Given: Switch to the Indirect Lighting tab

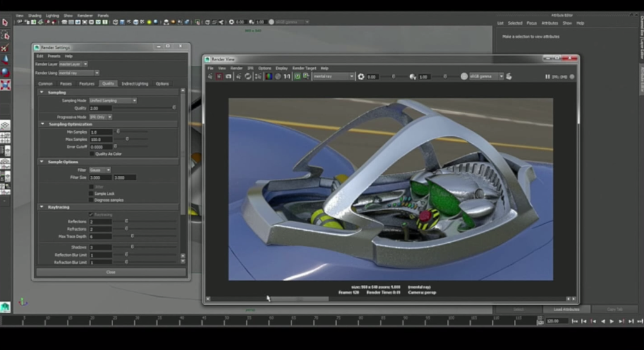Looking at the screenshot, I should pyautogui.click(x=135, y=83).
